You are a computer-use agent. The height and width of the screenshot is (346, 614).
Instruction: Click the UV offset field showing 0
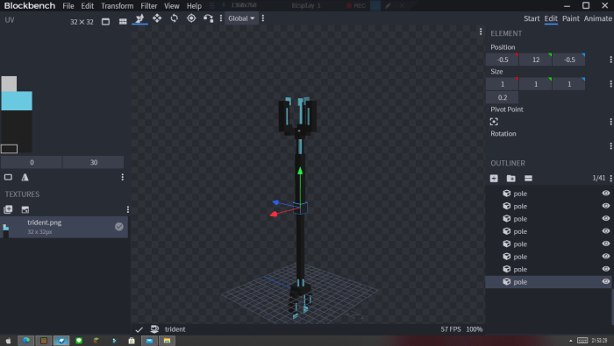(32, 162)
